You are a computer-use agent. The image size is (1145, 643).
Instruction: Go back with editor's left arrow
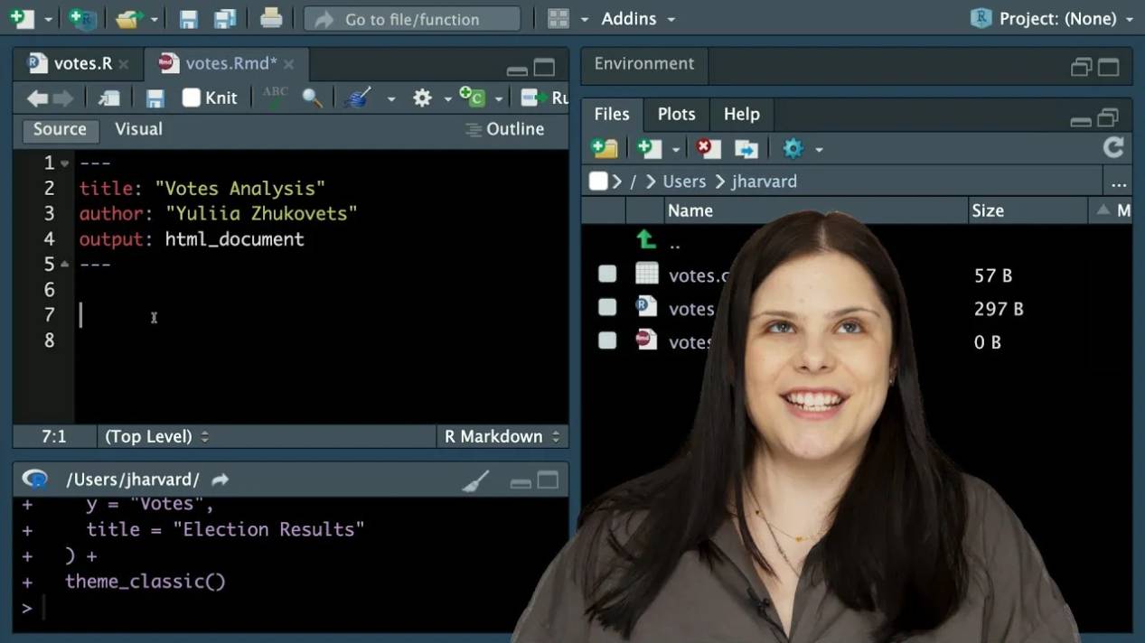click(x=37, y=98)
